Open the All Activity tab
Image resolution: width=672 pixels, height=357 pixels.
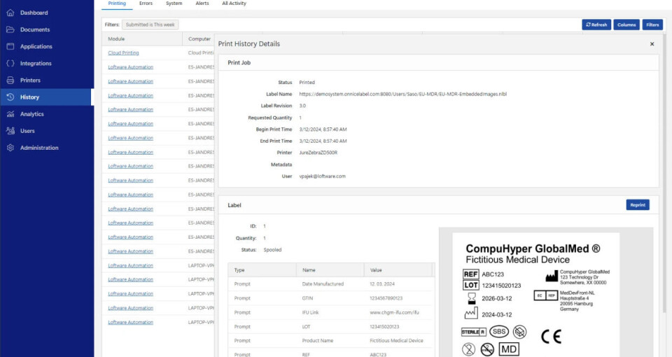pos(234,3)
